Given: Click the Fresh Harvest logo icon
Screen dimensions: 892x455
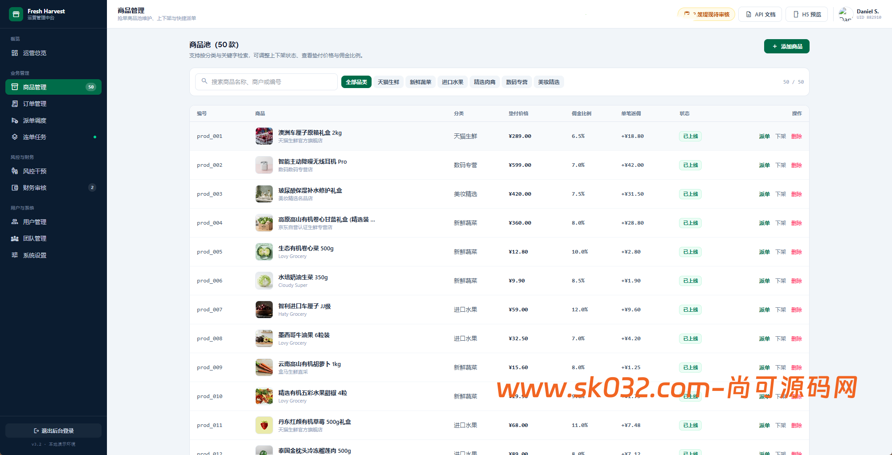Looking at the screenshot, I should tap(16, 14).
